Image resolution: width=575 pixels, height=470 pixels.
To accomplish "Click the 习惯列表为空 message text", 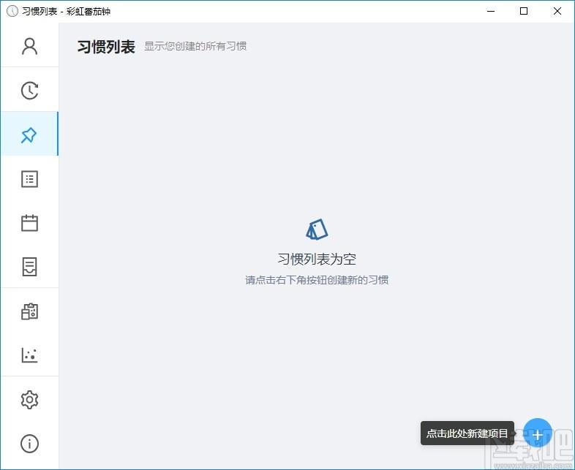I will point(317,259).
